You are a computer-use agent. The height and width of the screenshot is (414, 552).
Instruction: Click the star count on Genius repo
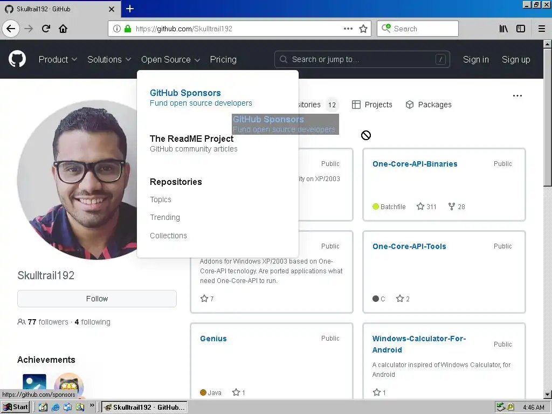[x=239, y=392]
